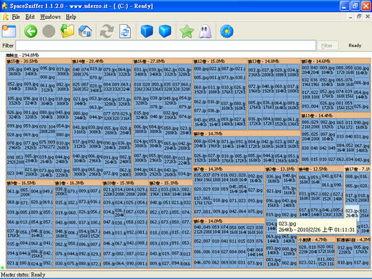The height and width of the screenshot is (279, 372).
Task: Select the 30.5Mb folder header
Action: pyautogui.click(x=38, y=61)
